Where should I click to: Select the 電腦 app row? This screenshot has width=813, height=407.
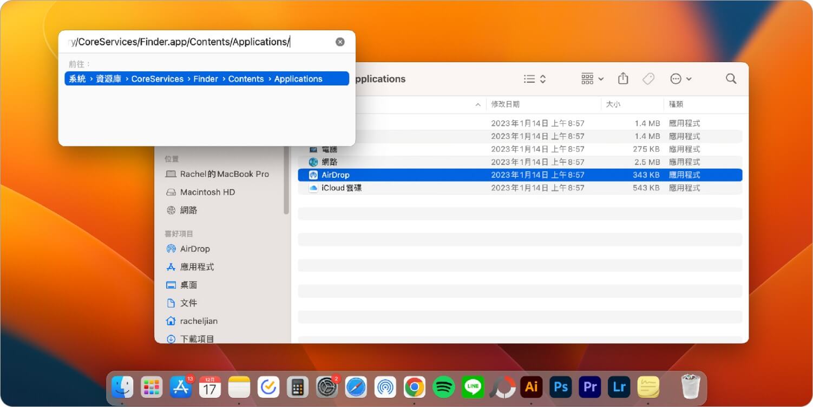[x=520, y=149]
